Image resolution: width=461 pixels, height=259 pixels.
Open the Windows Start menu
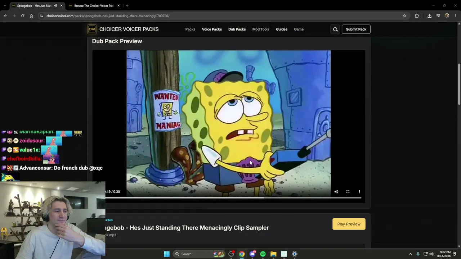click(x=167, y=254)
